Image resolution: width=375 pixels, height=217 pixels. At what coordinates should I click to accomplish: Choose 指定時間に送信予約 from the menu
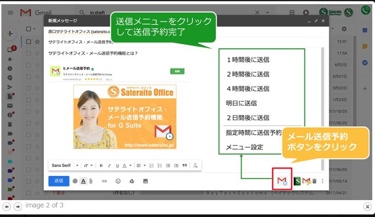coord(254,132)
